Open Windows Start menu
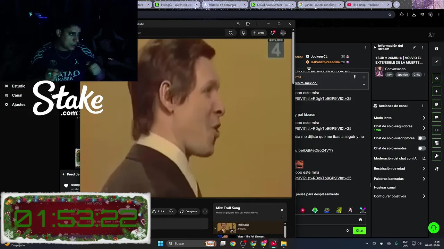The width and height of the screenshot is (444, 249). tap(161, 243)
